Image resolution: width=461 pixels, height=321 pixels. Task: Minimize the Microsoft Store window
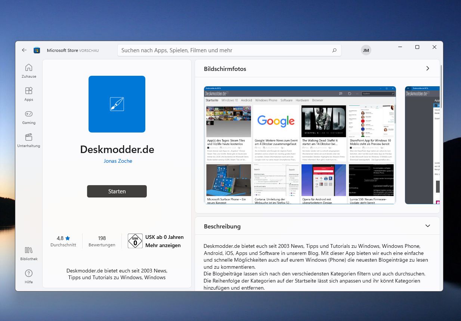coord(400,47)
